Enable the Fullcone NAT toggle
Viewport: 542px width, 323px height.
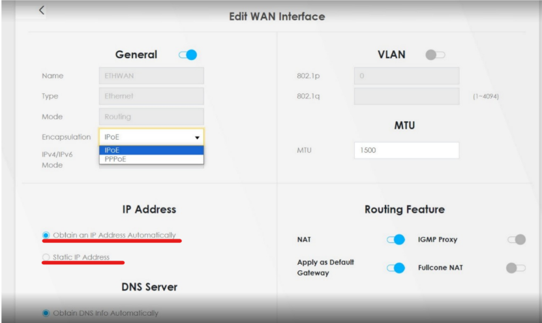(516, 268)
